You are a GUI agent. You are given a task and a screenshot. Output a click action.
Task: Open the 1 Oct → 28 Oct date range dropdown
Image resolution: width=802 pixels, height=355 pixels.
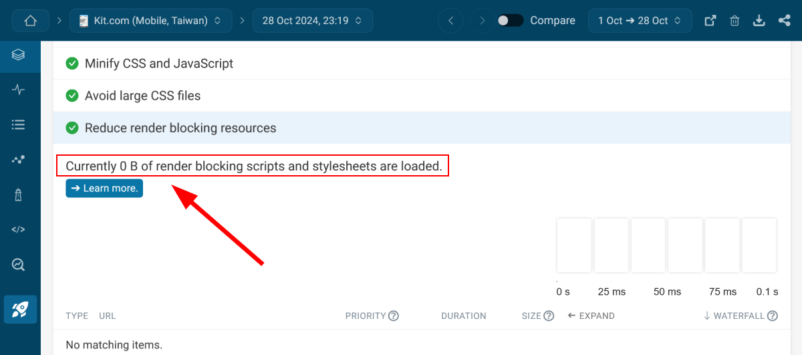(640, 21)
